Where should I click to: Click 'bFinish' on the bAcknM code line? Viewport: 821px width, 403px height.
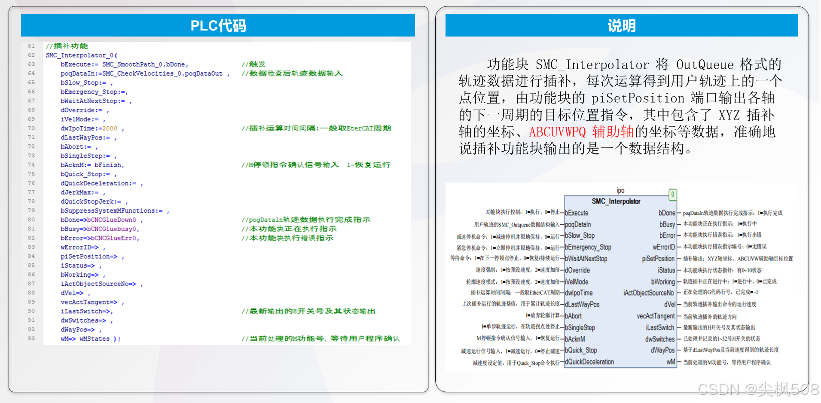click(x=108, y=165)
